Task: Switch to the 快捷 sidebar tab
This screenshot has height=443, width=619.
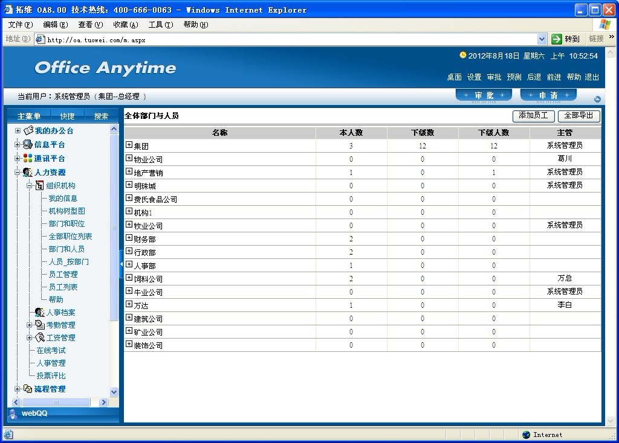Action: (67, 116)
